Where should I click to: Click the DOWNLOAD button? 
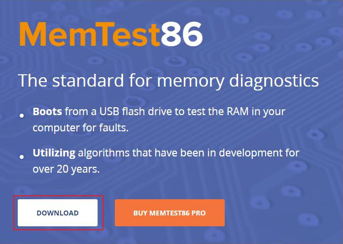pyautogui.click(x=58, y=213)
